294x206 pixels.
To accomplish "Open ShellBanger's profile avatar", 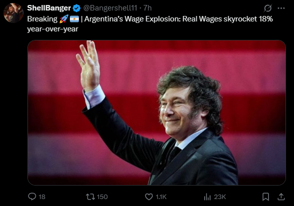I will 13,13.
